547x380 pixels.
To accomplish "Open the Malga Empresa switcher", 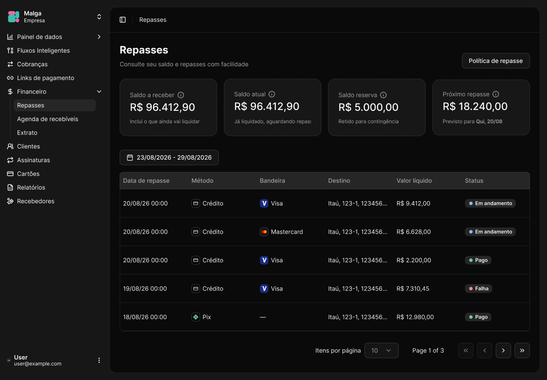I will pyautogui.click(x=55, y=17).
